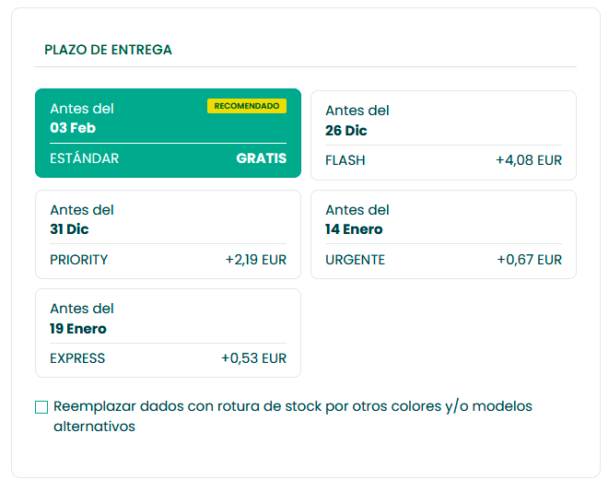Choose the EXPRESS delivery option

click(x=168, y=333)
